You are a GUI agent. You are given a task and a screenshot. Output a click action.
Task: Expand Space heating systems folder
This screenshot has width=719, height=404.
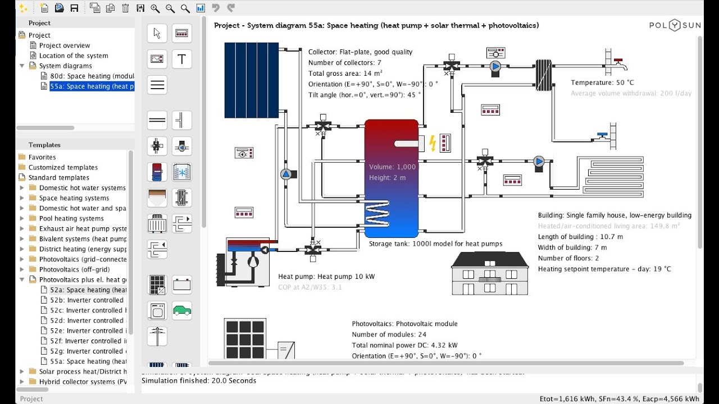pos(22,198)
